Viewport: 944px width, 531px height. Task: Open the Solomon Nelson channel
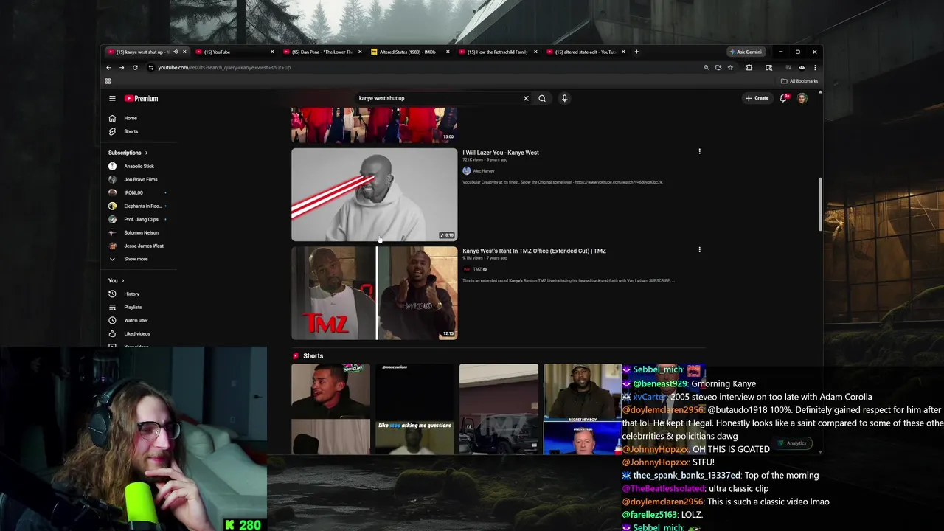click(x=142, y=232)
